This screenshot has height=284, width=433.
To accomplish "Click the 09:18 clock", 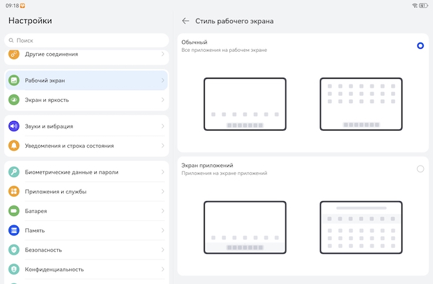I will coord(12,5).
